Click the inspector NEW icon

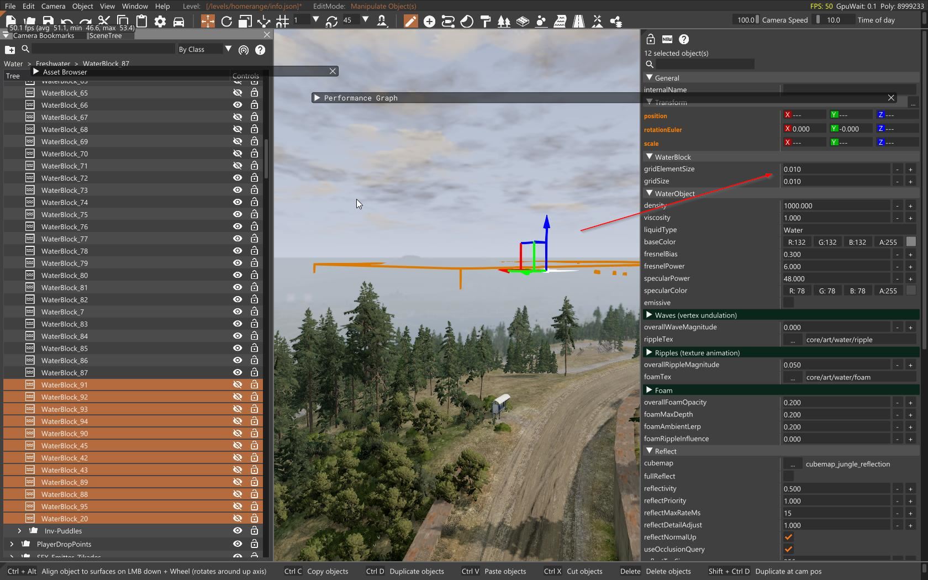(667, 39)
